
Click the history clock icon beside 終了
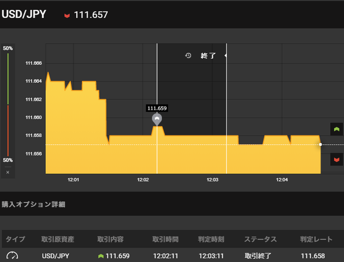coord(188,56)
